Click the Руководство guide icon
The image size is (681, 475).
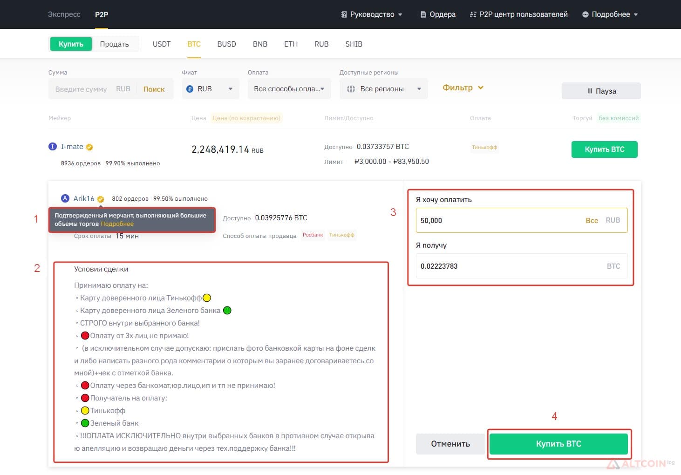click(x=344, y=14)
